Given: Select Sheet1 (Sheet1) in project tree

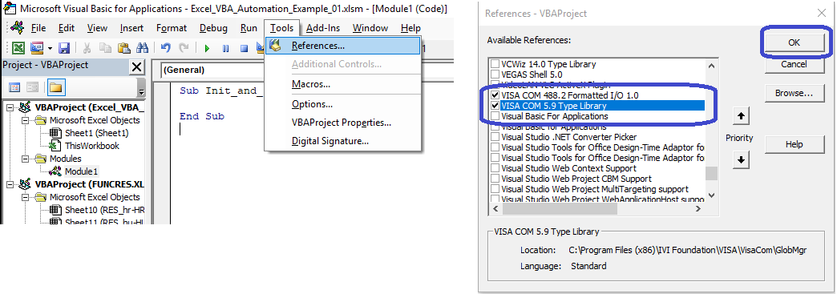Looking at the screenshot, I should tap(97, 133).
